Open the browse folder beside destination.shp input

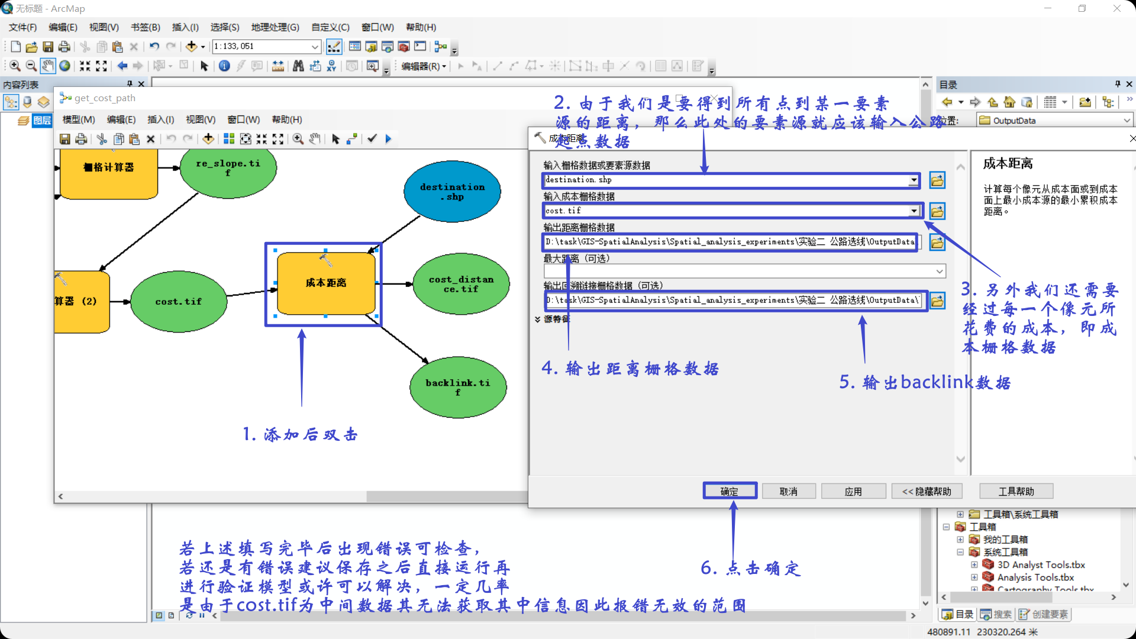(937, 180)
